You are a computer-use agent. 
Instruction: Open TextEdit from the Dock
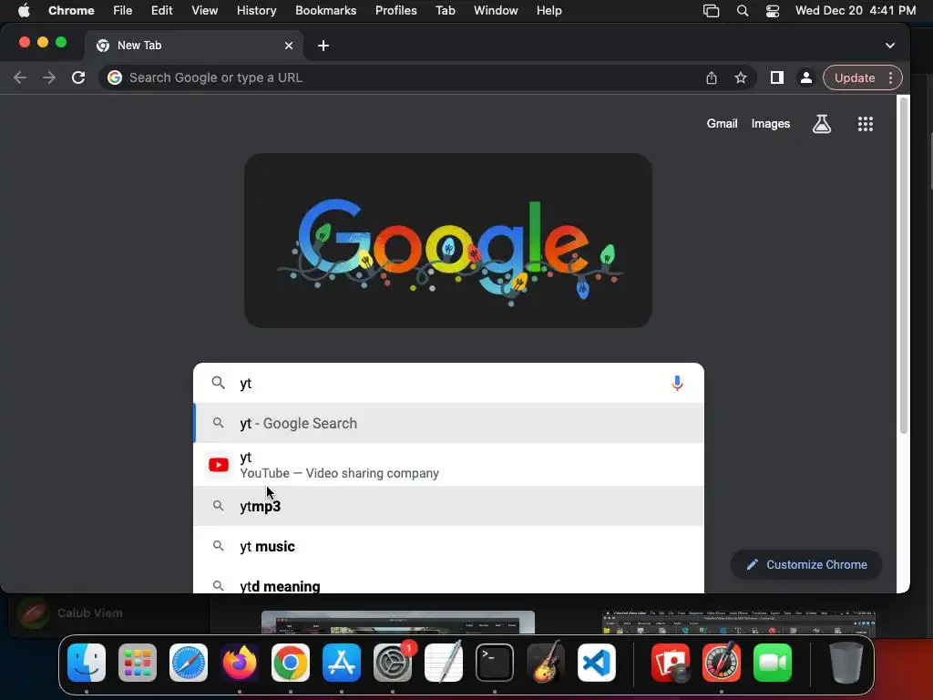point(444,663)
